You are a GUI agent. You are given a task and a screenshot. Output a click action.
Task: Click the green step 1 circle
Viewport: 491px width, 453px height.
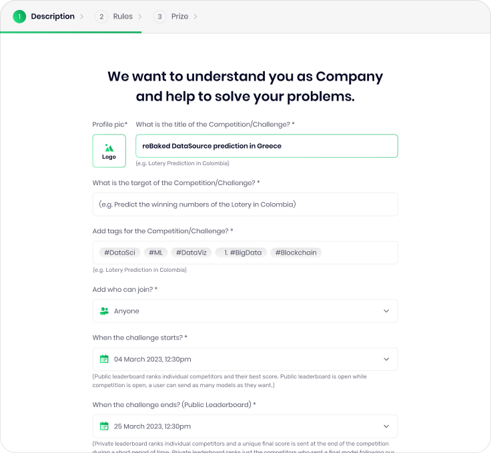pos(19,17)
